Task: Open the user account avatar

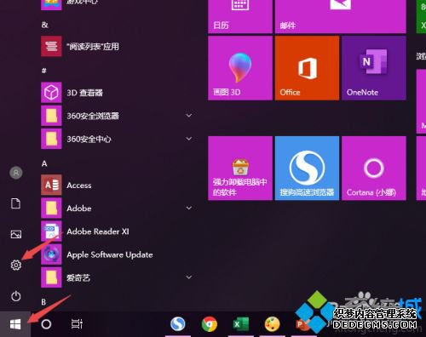Action: pyautogui.click(x=16, y=173)
